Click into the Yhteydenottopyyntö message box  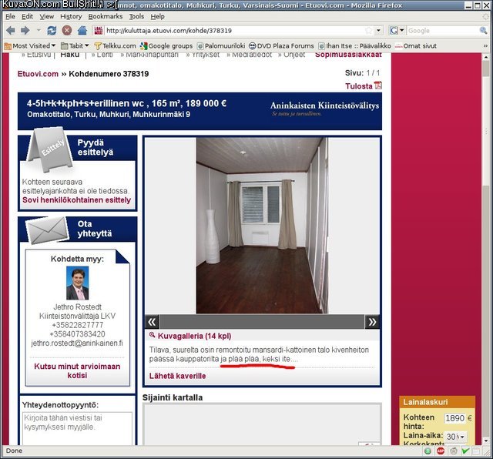click(77, 428)
